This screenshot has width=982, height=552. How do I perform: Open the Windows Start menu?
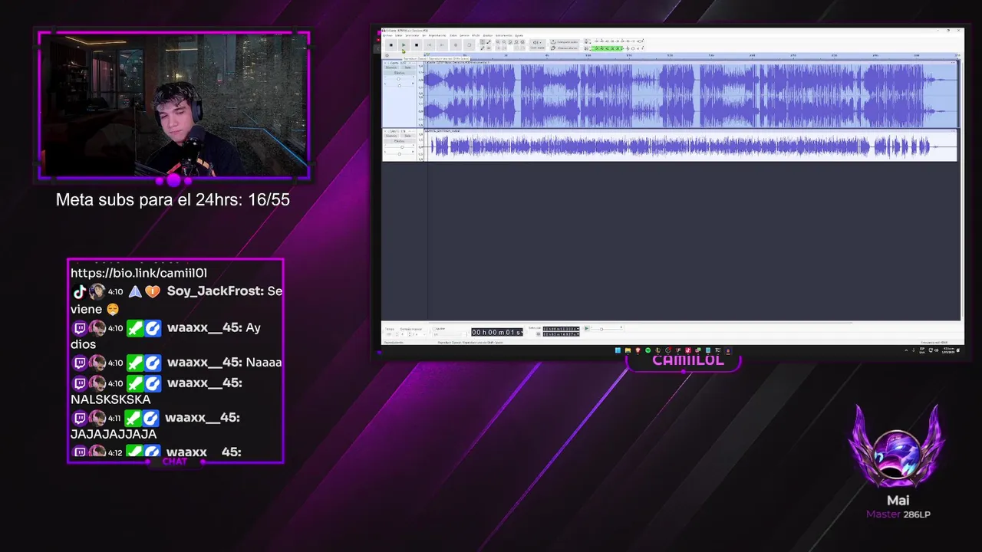tap(618, 350)
